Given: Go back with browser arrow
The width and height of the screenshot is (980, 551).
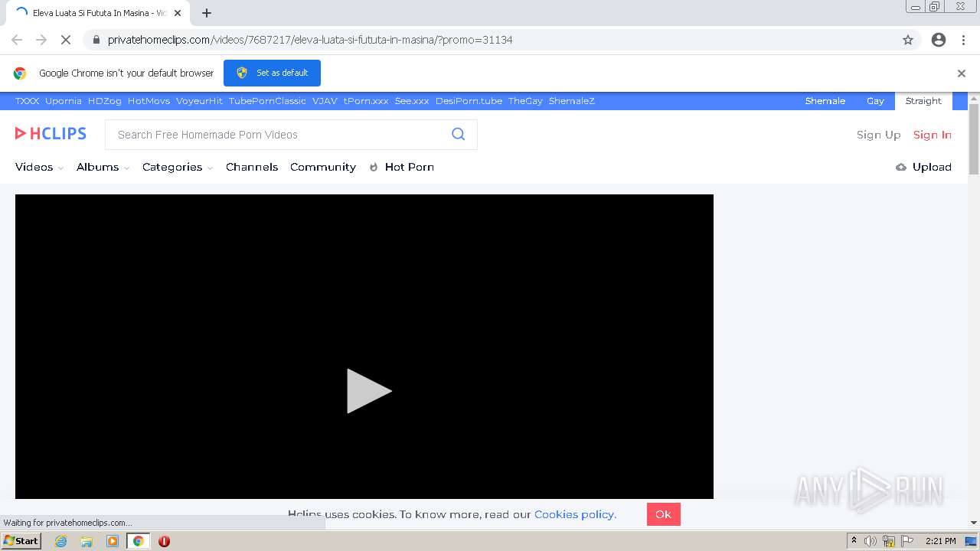Looking at the screenshot, I should (17, 40).
